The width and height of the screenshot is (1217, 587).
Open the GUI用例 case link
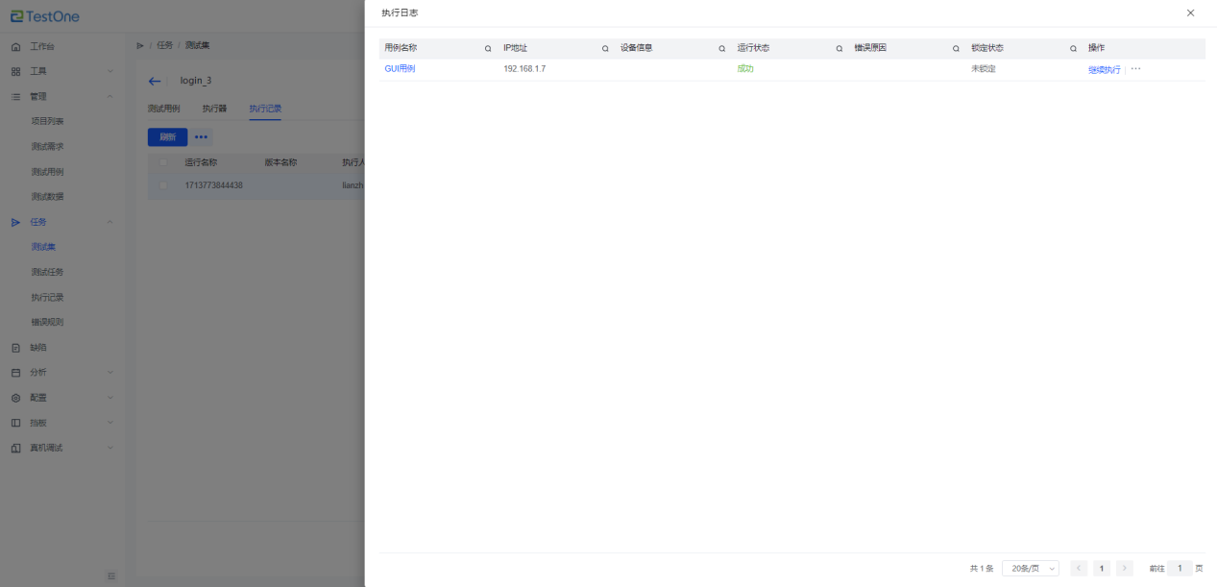pos(400,69)
